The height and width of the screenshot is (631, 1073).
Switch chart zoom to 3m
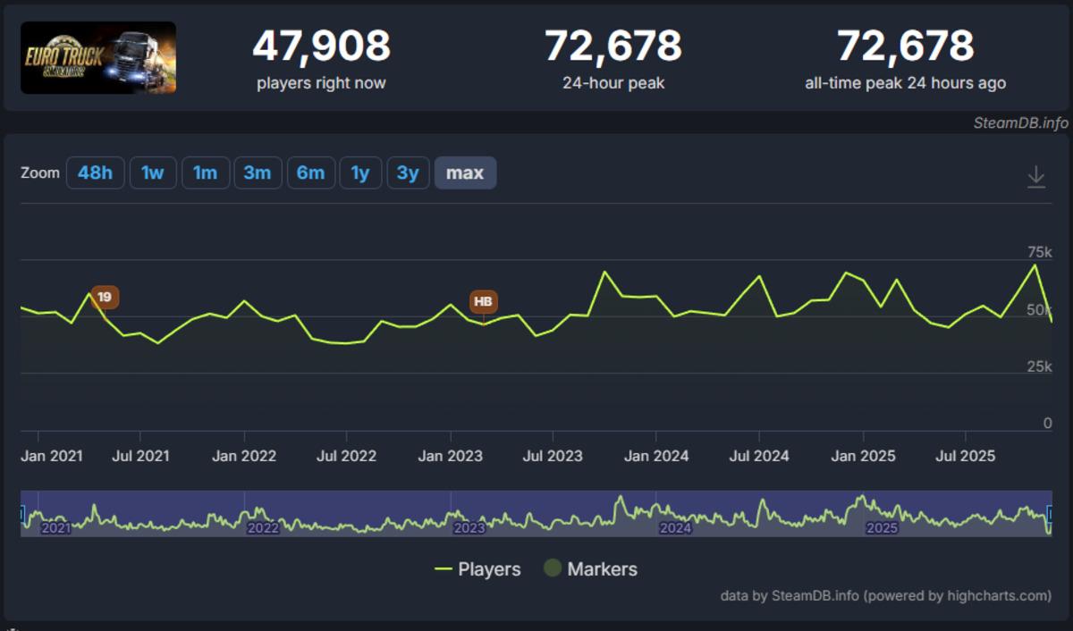click(x=258, y=172)
